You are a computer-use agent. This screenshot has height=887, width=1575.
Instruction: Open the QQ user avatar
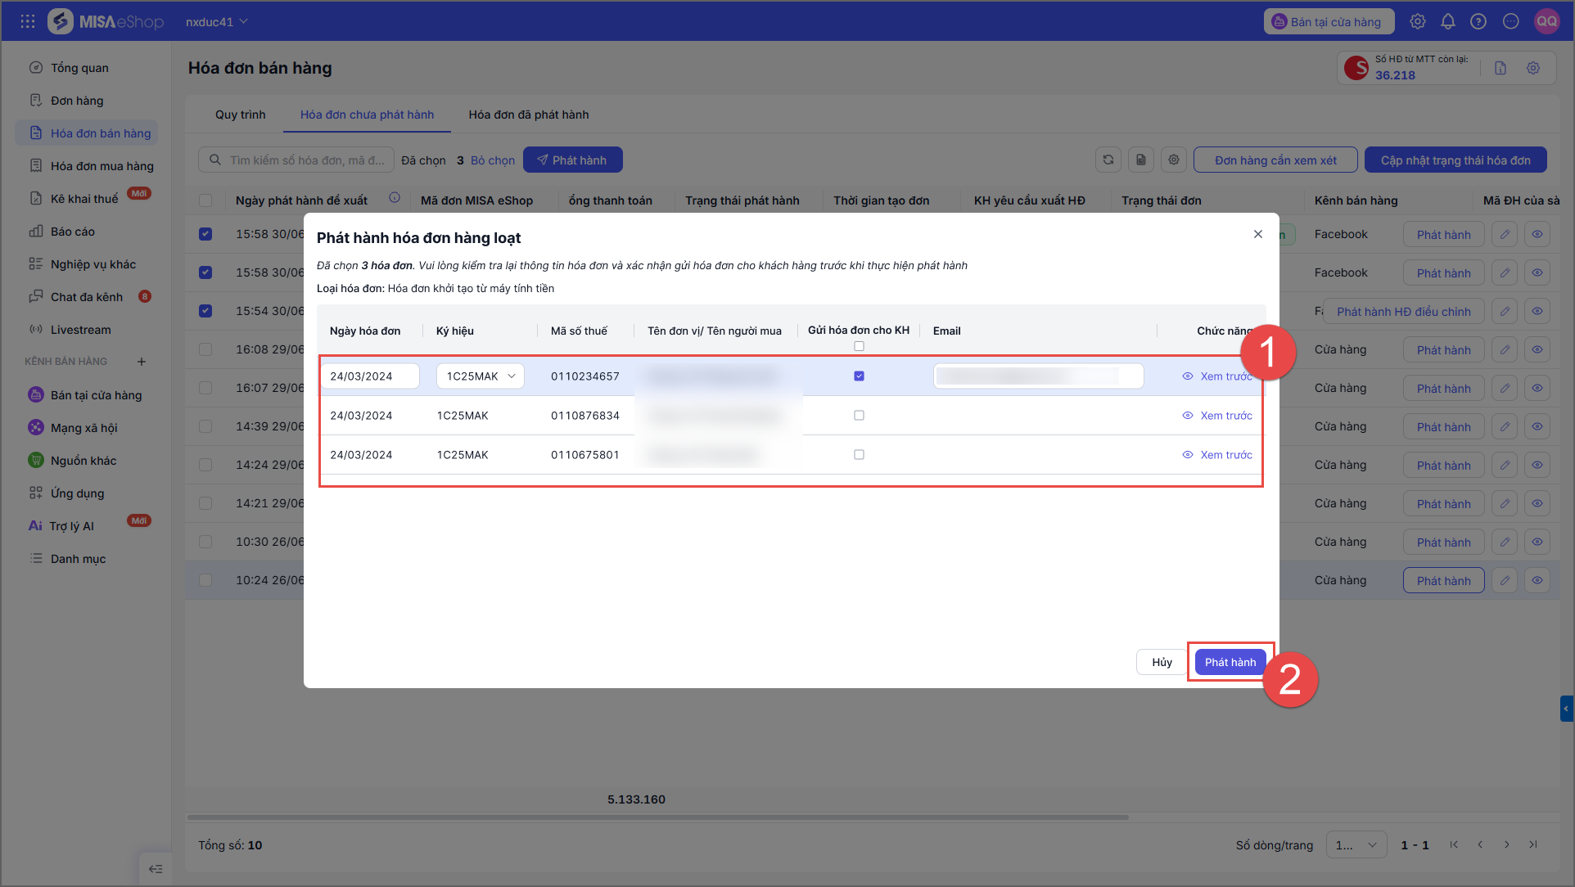(x=1546, y=21)
